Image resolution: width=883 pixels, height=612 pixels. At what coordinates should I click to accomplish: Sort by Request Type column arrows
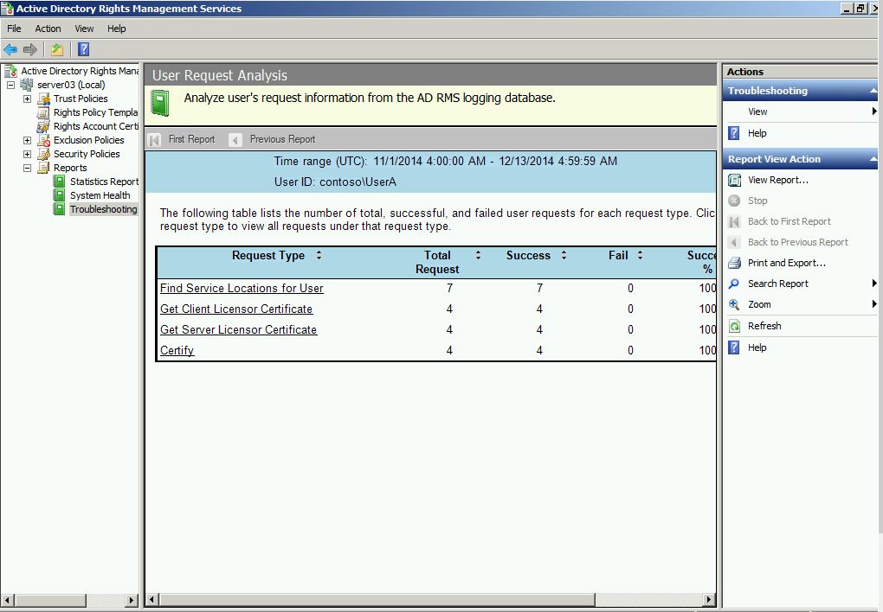319,255
